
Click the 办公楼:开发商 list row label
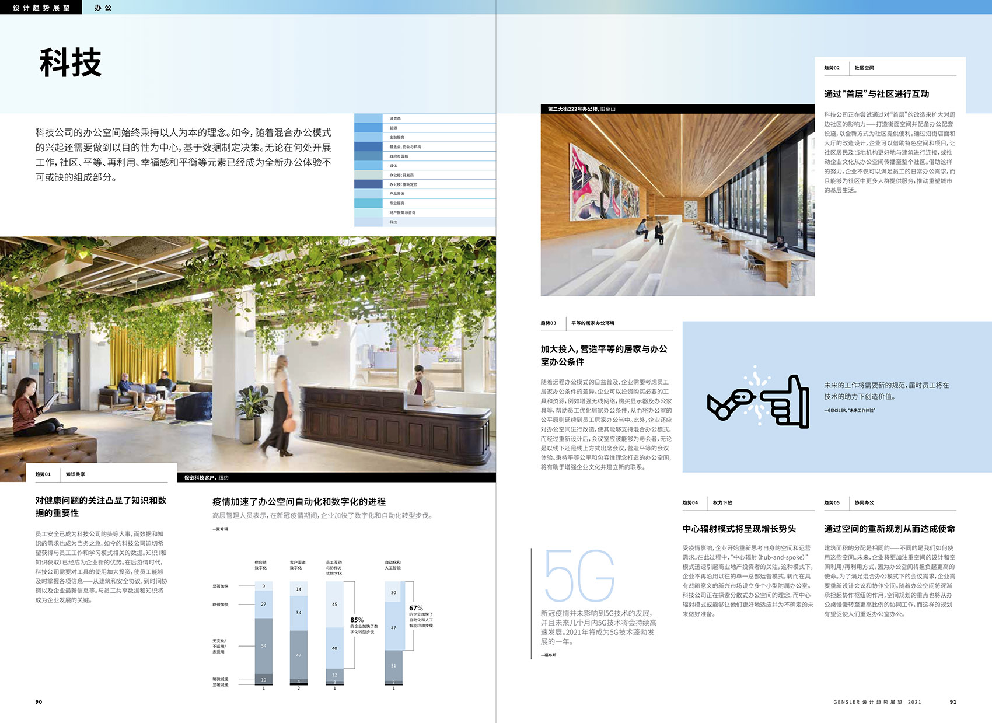[x=401, y=175]
